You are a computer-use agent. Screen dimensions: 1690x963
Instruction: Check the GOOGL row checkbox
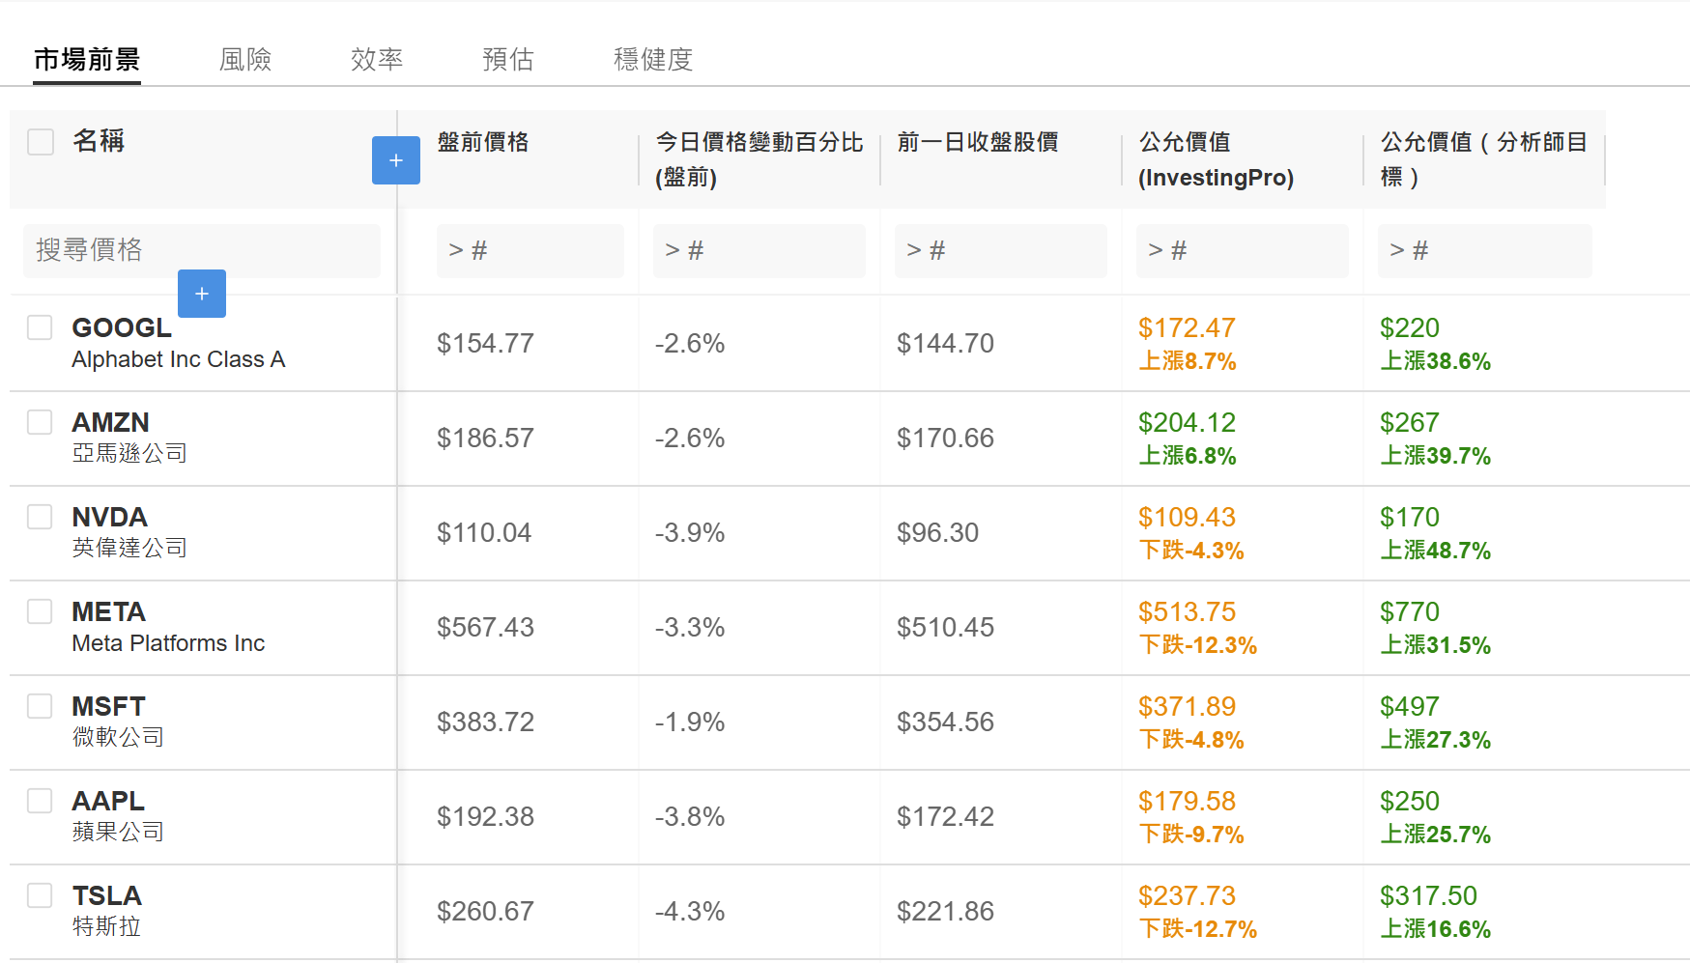(x=40, y=327)
